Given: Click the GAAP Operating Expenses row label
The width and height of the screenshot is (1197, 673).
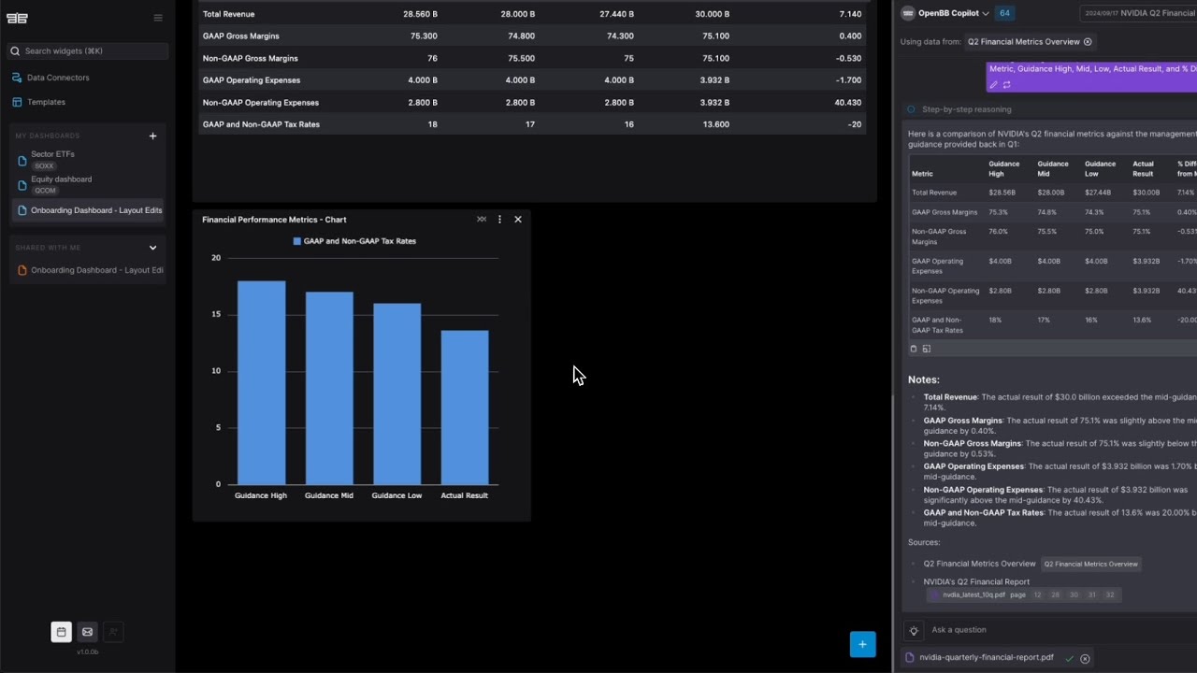Looking at the screenshot, I should coord(252,80).
